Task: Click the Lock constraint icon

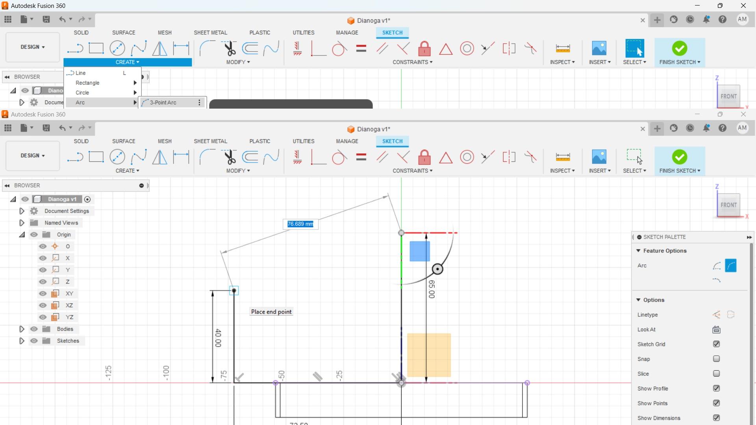Action: pyautogui.click(x=424, y=157)
